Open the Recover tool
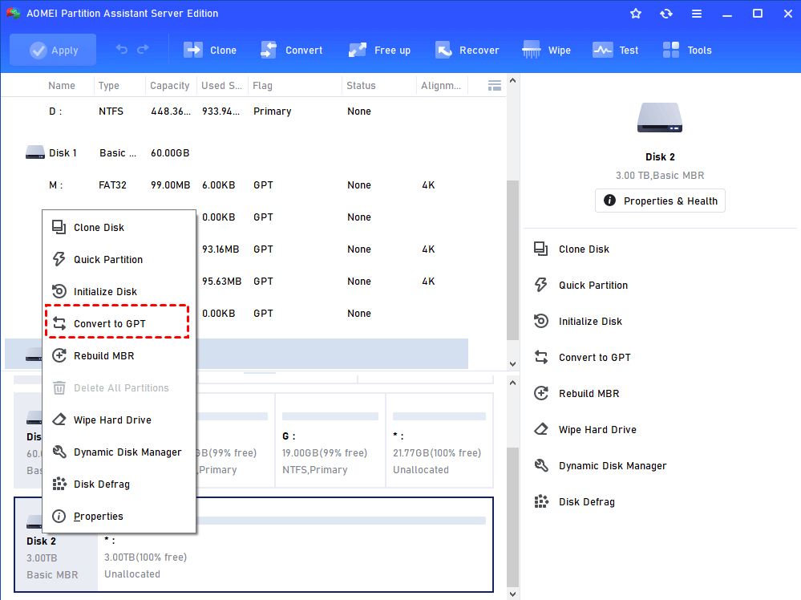The image size is (801, 600). click(467, 50)
